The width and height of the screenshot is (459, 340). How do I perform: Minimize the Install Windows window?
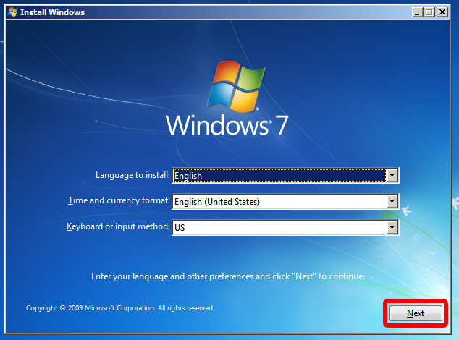[x=417, y=12]
